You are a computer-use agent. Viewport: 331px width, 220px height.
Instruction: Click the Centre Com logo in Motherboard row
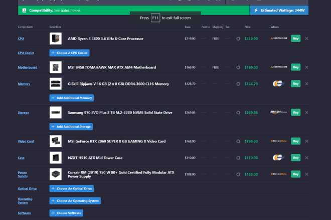pos(279,67)
